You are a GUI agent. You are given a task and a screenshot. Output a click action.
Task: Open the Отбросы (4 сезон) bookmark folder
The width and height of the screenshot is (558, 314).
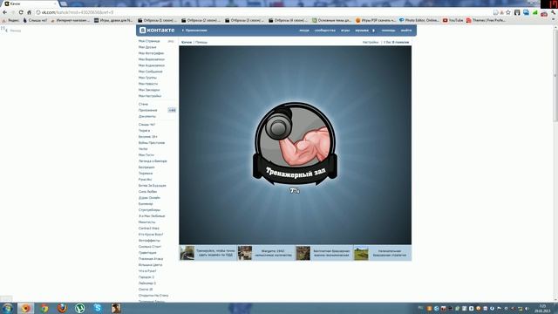tap(289, 20)
